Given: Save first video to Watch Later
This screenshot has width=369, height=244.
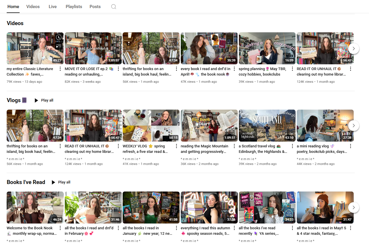Looking at the screenshot, I should (58, 37).
